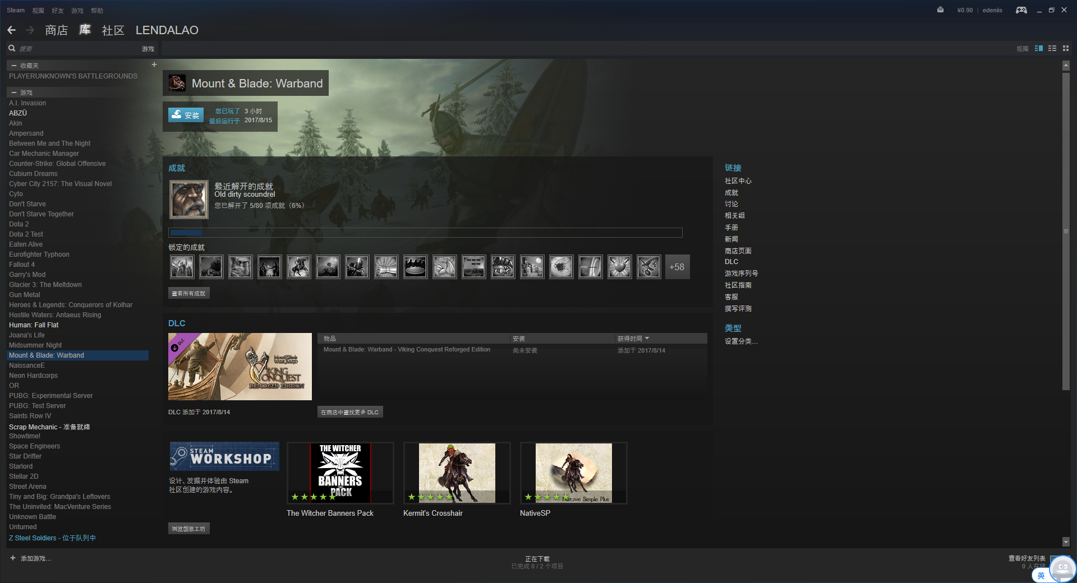Click the add game plus icon
Viewport: 1077px width, 583px height.
click(x=13, y=558)
